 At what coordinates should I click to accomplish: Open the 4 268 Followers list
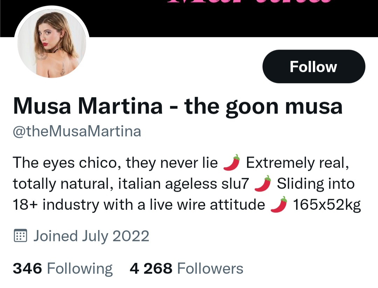[x=186, y=268]
